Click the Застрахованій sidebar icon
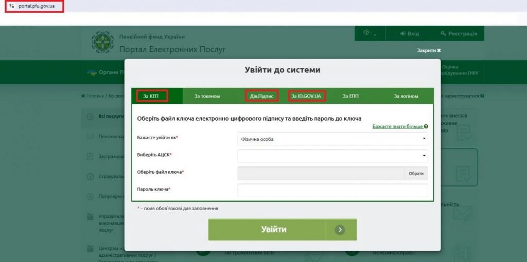Image resolution: width=527 pixels, height=262 pixels. click(90, 157)
